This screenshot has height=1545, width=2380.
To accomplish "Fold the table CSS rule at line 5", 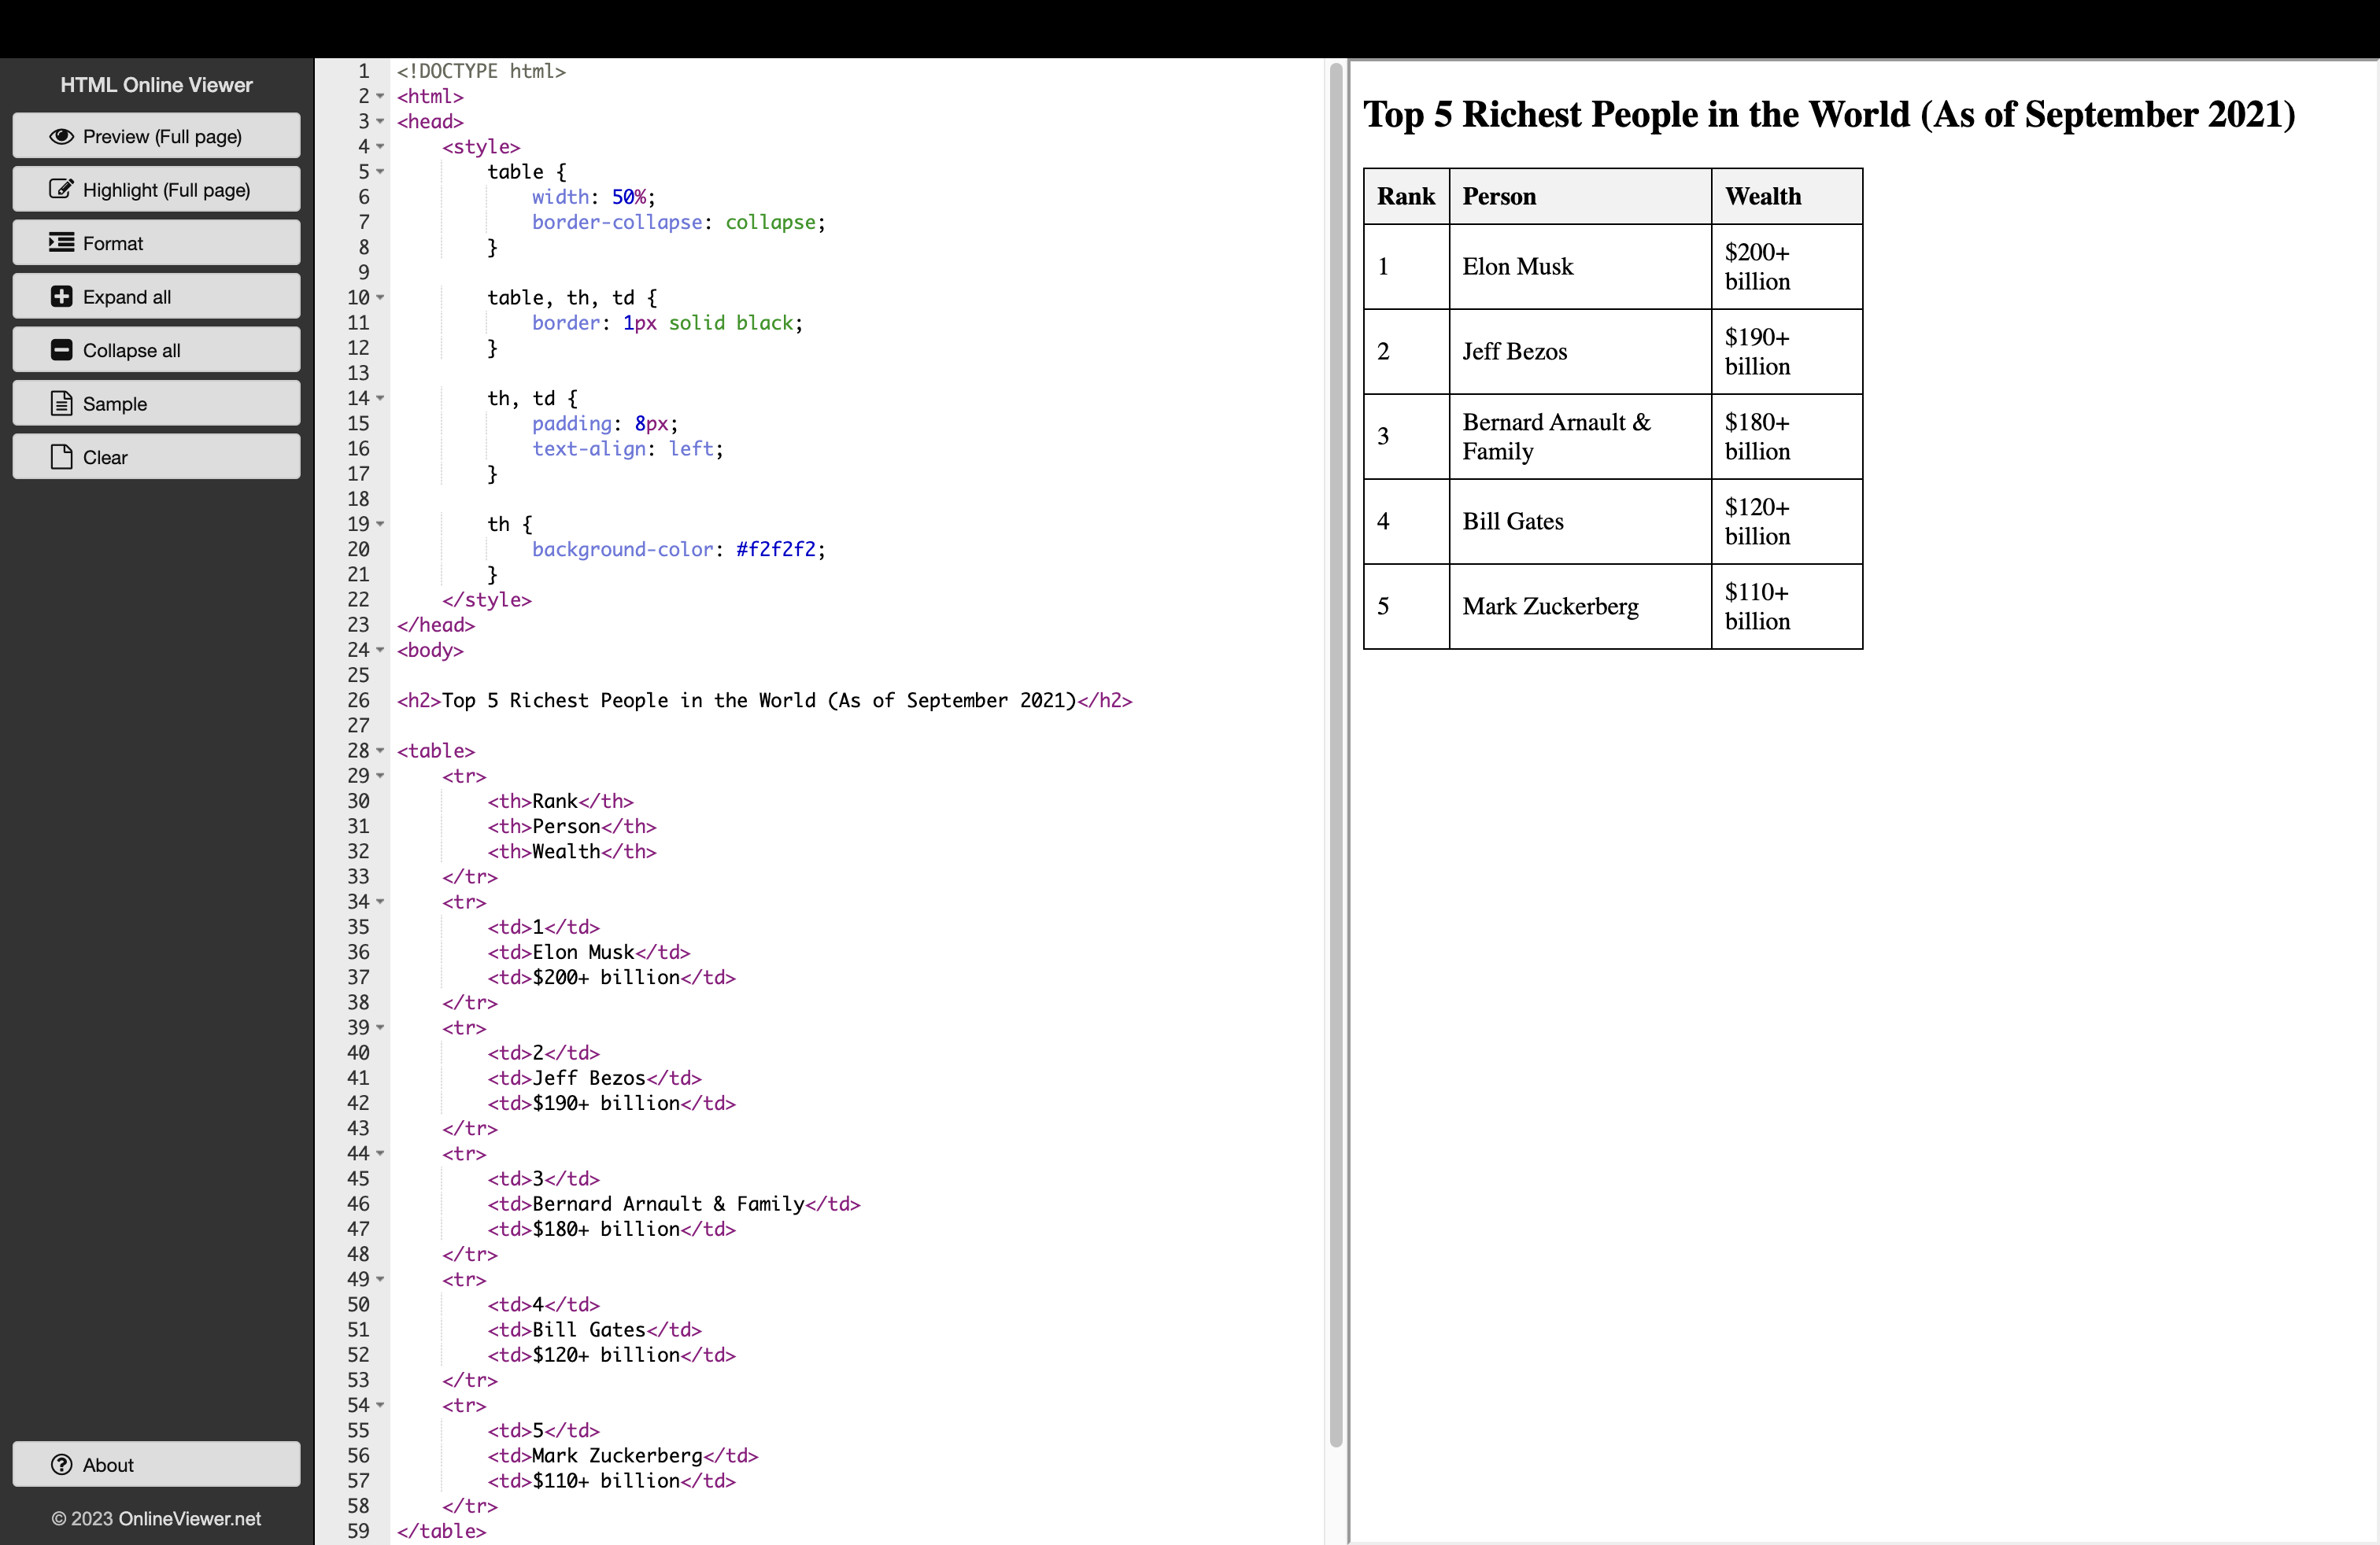I will (x=380, y=172).
